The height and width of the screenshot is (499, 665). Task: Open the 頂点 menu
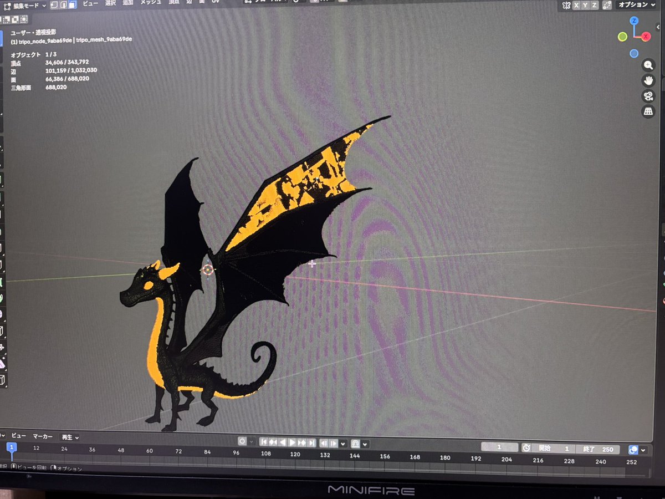pyautogui.click(x=174, y=3)
